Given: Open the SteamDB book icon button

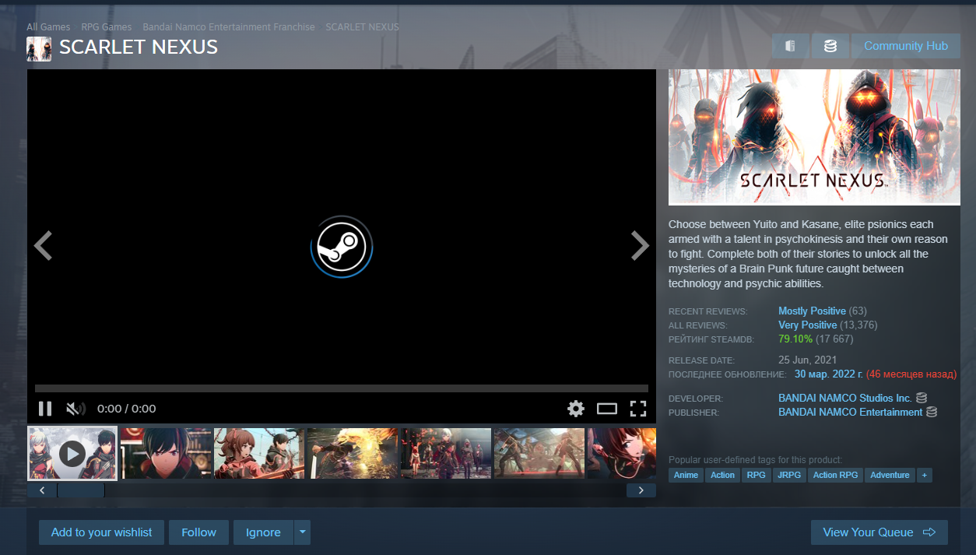Looking at the screenshot, I should [x=790, y=46].
